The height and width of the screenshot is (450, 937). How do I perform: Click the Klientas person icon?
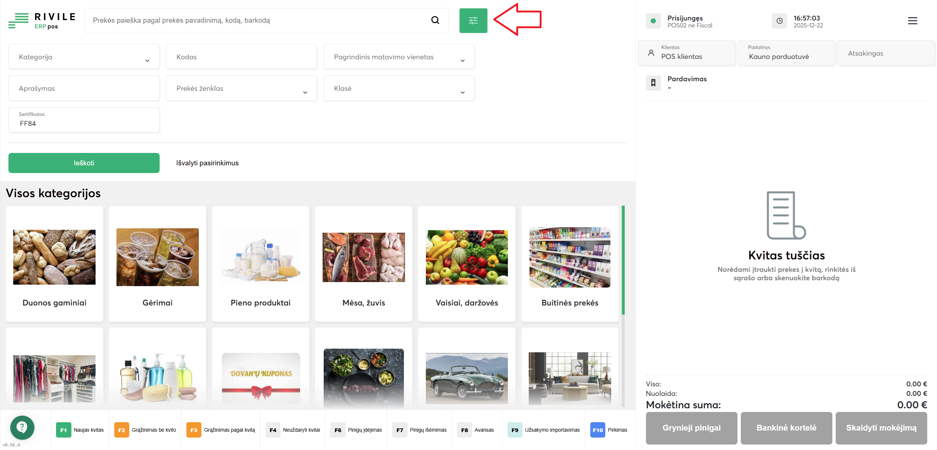coord(651,53)
